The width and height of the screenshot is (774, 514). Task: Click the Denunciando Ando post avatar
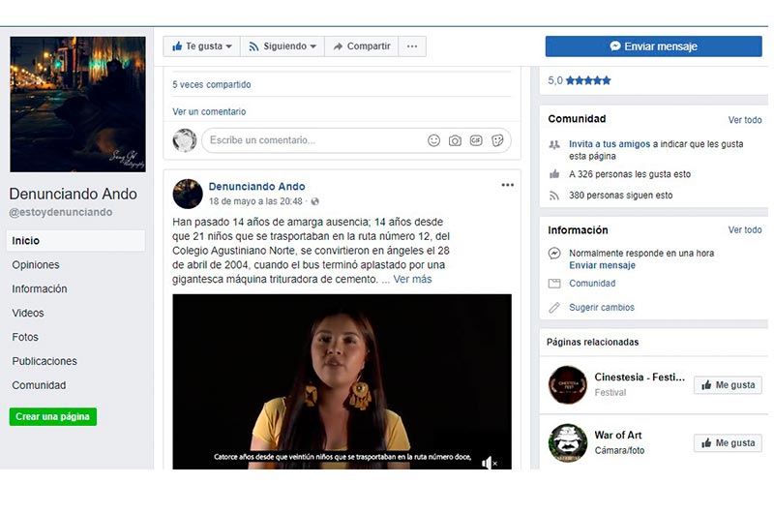[188, 194]
